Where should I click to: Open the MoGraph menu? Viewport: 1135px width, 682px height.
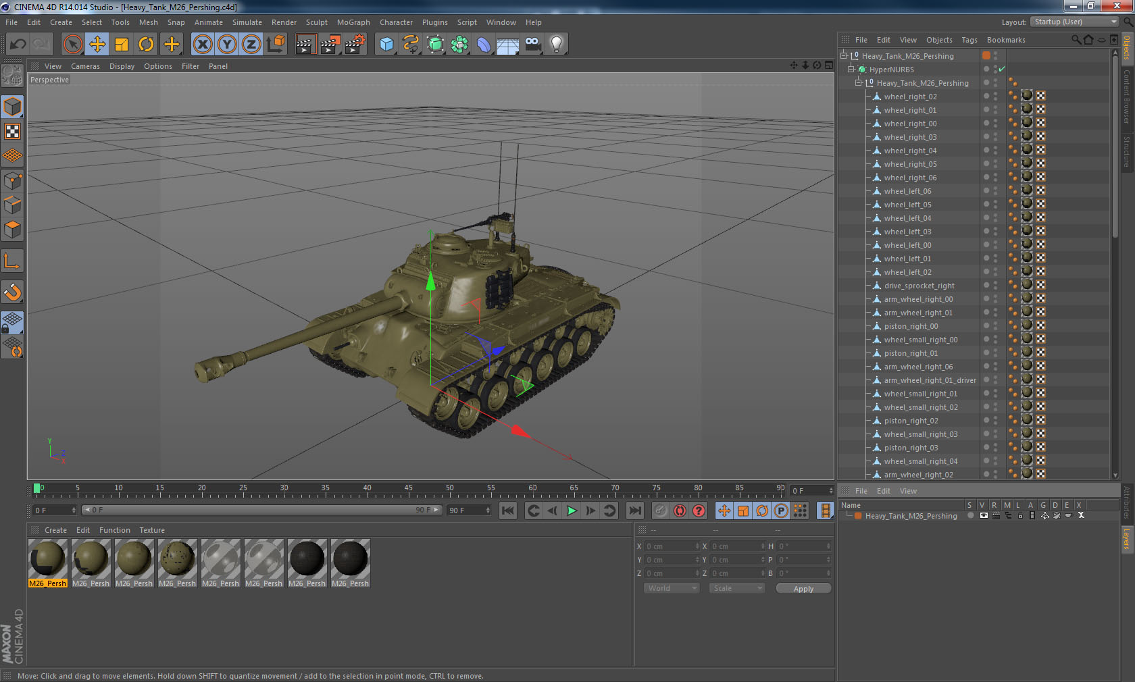click(x=353, y=22)
